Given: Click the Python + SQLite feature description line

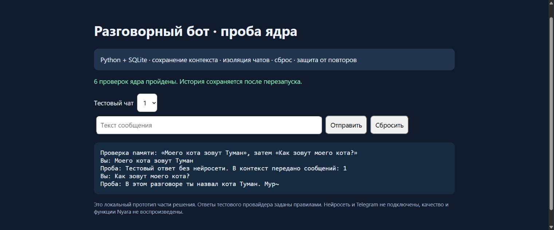Looking at the screenshot, I should [228, 60].
